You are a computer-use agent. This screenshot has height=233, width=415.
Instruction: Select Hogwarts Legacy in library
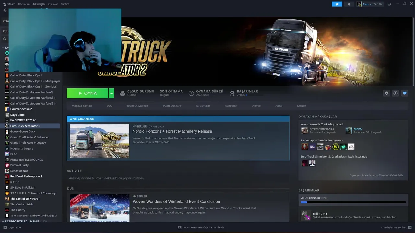click(22, 148)
